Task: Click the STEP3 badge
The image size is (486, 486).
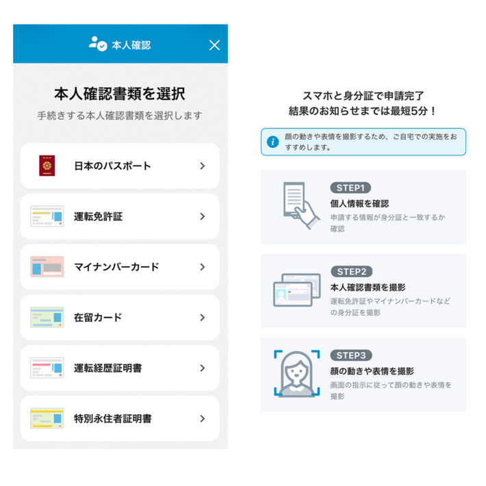Action: pyautogui.click(x=351, y=355)
